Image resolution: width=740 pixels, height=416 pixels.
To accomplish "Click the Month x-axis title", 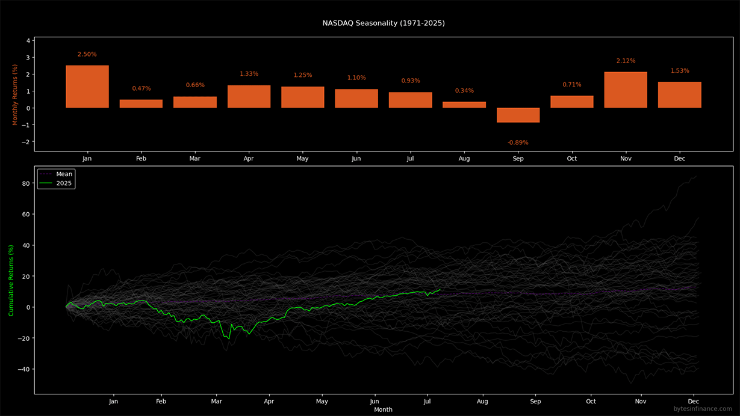I will pyautogui.click(x=383, y=409).
